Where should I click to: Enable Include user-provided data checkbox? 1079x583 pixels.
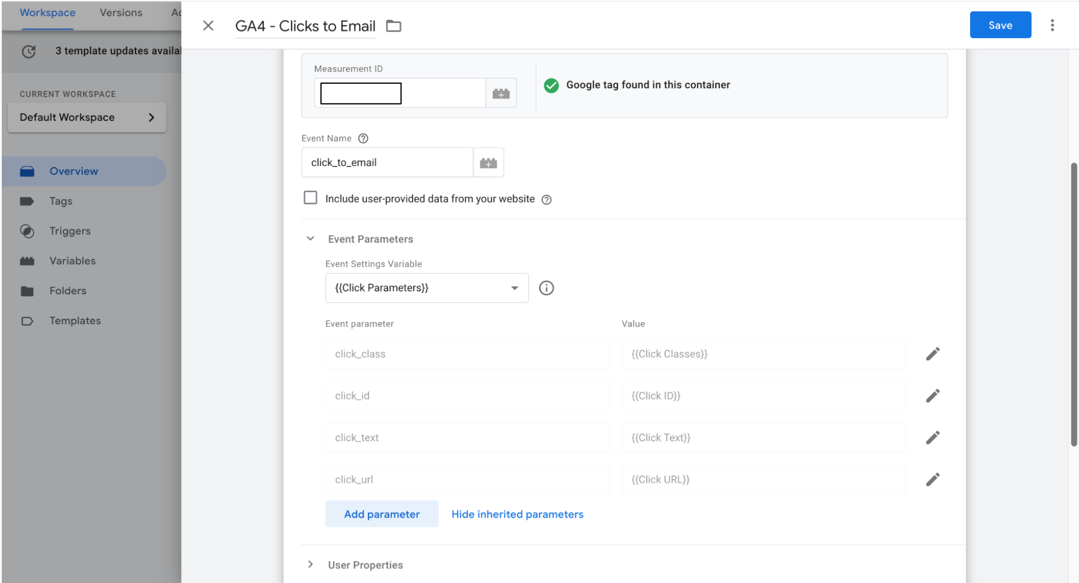pyautogui.click(x=310, y=198)
